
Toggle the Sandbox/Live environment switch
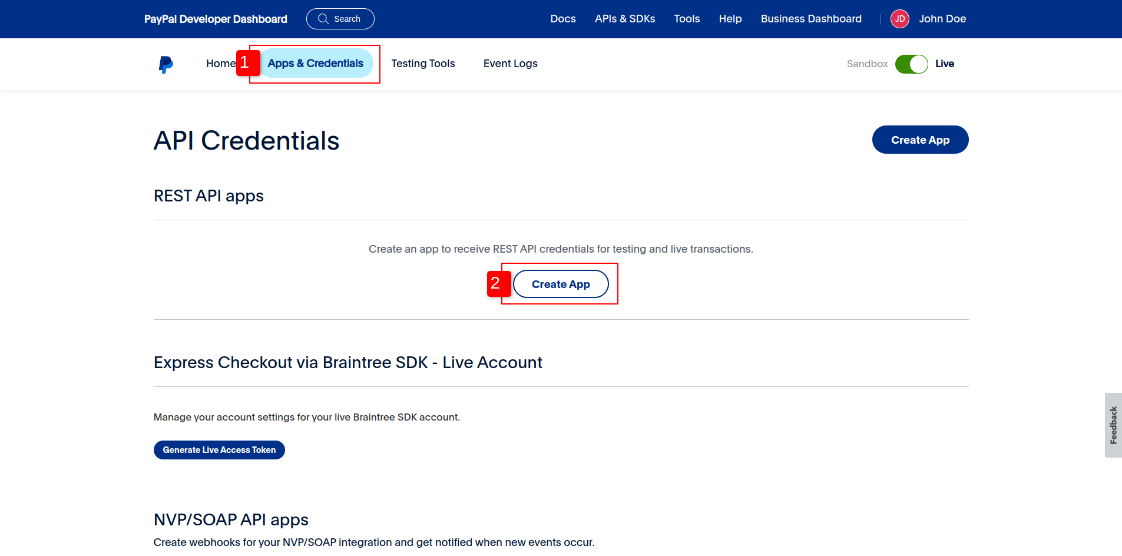911,64
